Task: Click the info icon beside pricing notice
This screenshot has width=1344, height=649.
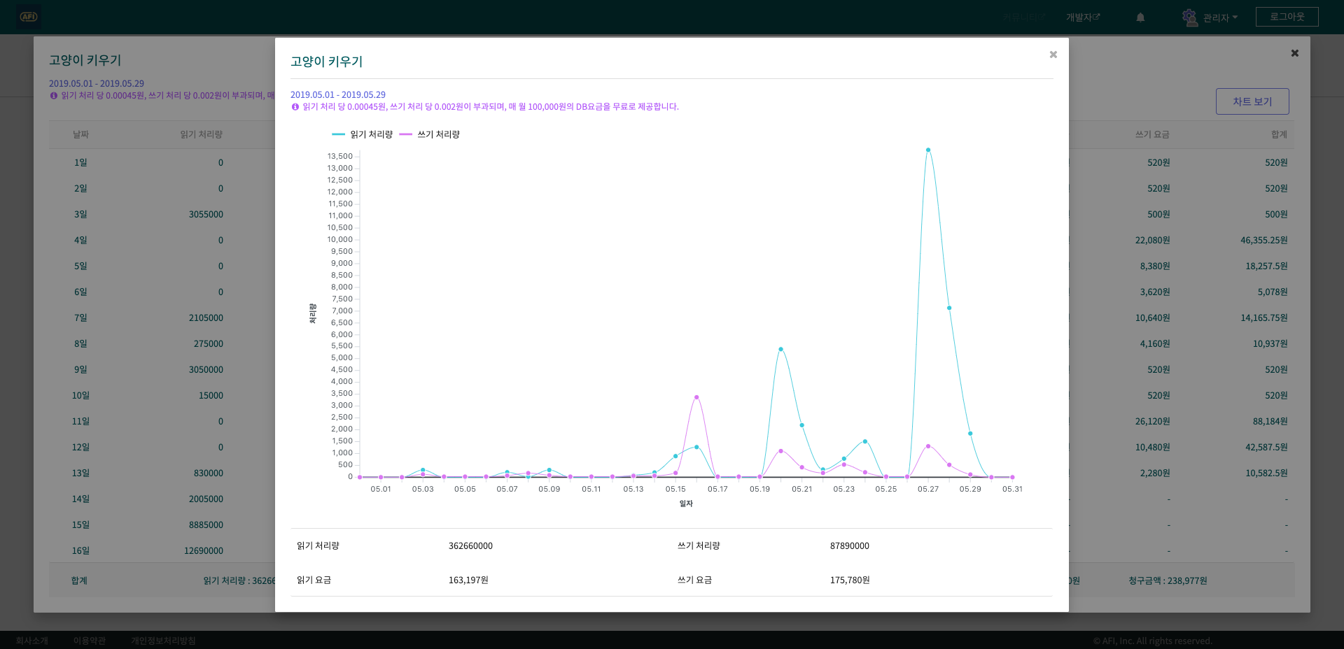Action: tap(295, 107)
